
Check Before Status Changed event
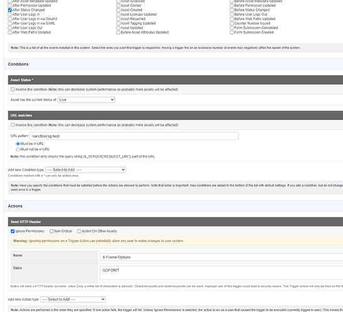[x=231, y=10]
